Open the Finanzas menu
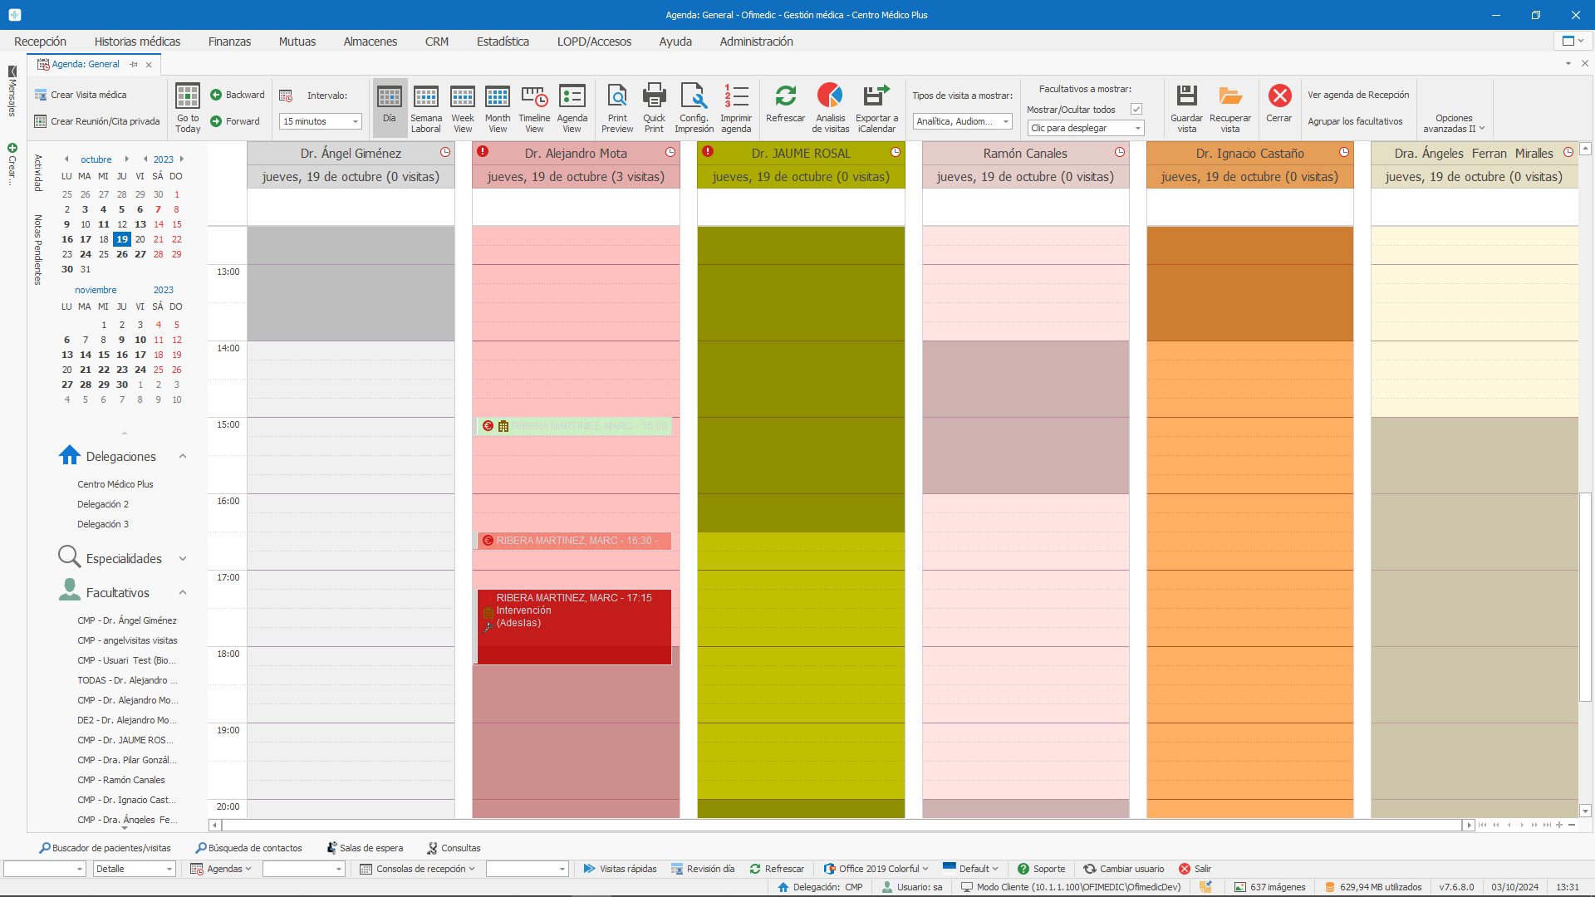This screenshot has width=1595, height=897. coord(229,42)
